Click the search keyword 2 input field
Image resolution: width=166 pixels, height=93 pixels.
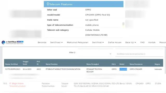pyautogui.click(x=139, y=54)
